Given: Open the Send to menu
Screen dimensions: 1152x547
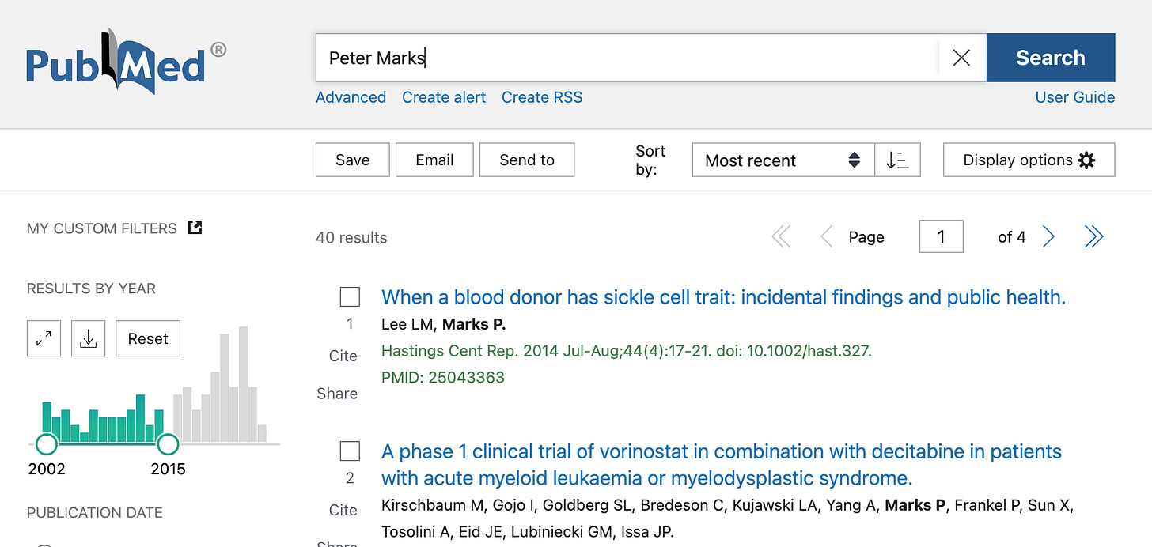Looking at the screenshot, I should (526, 160).
